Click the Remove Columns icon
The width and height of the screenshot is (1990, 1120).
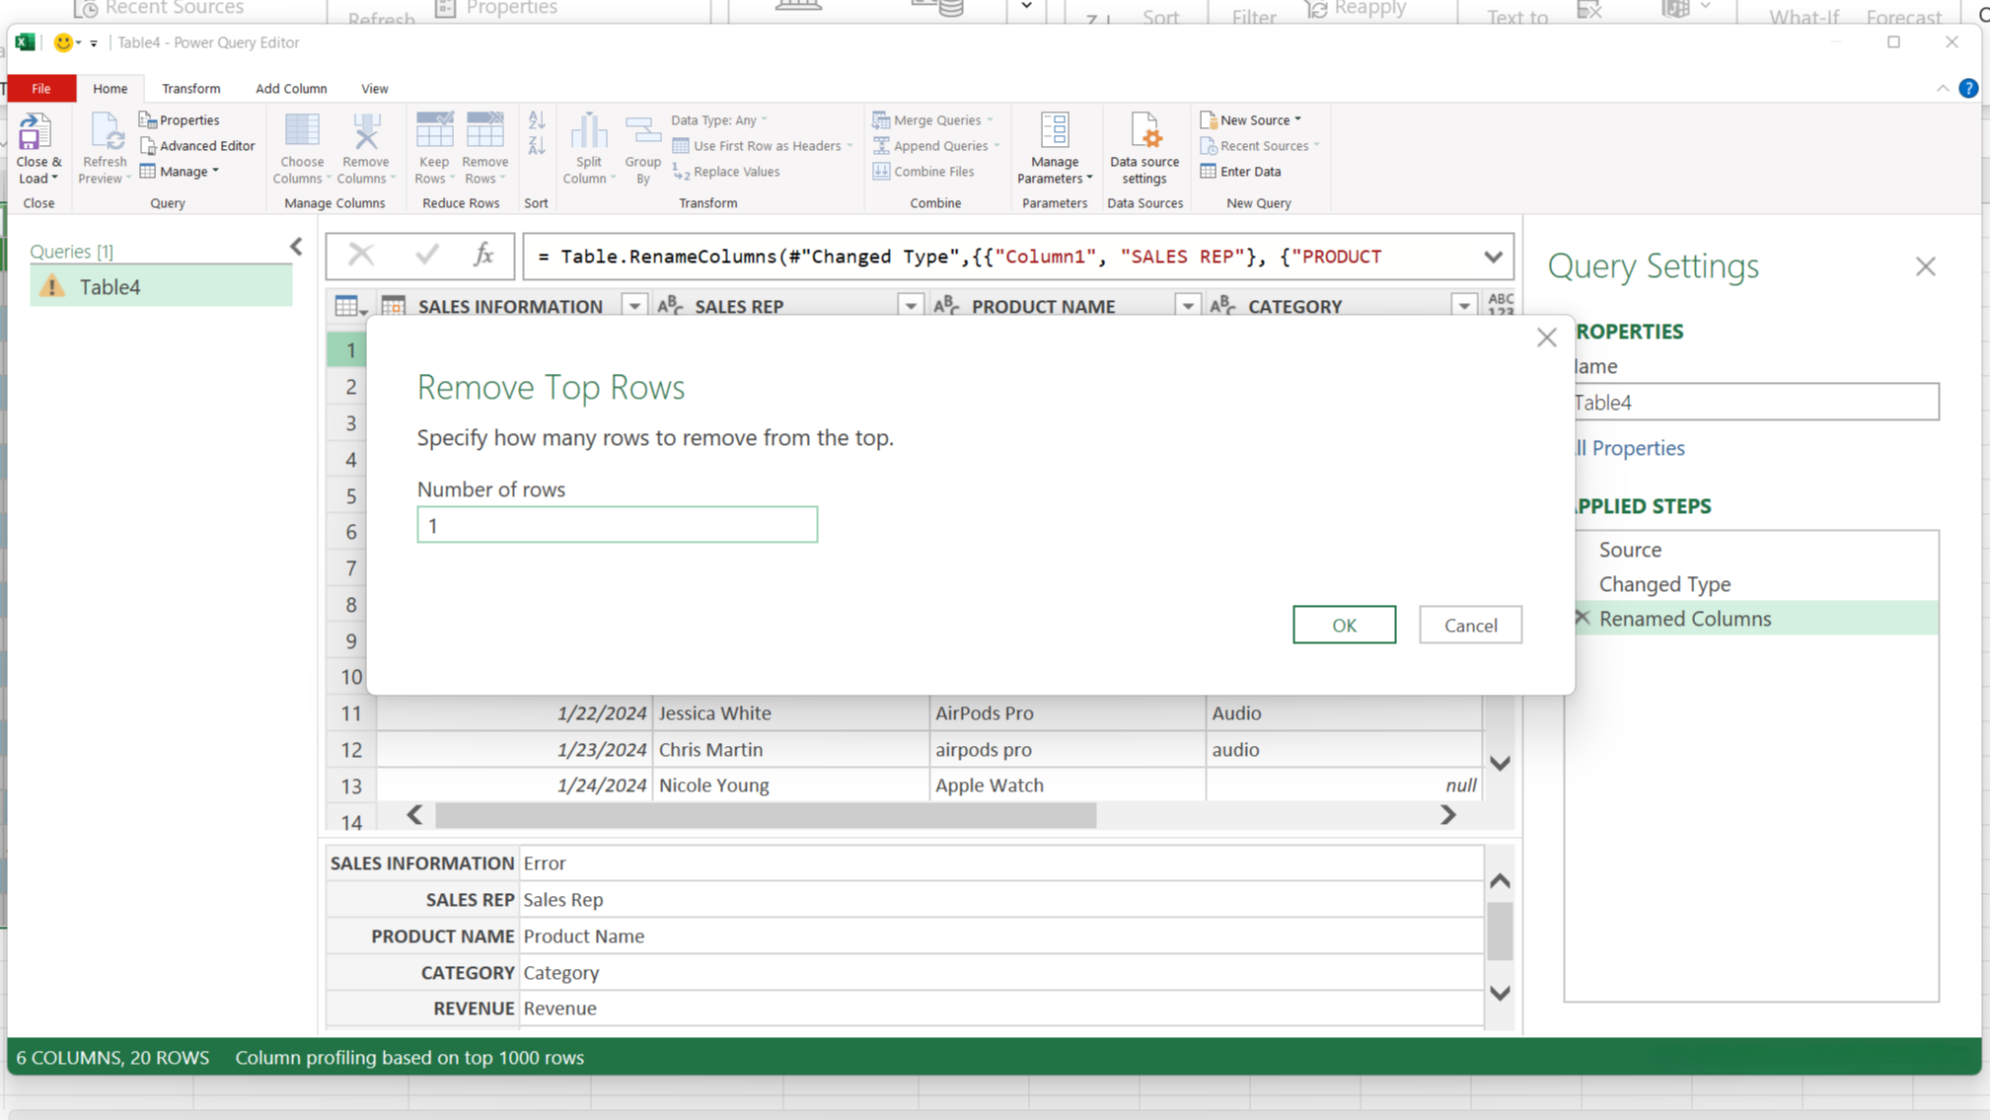tap(366, 131)
